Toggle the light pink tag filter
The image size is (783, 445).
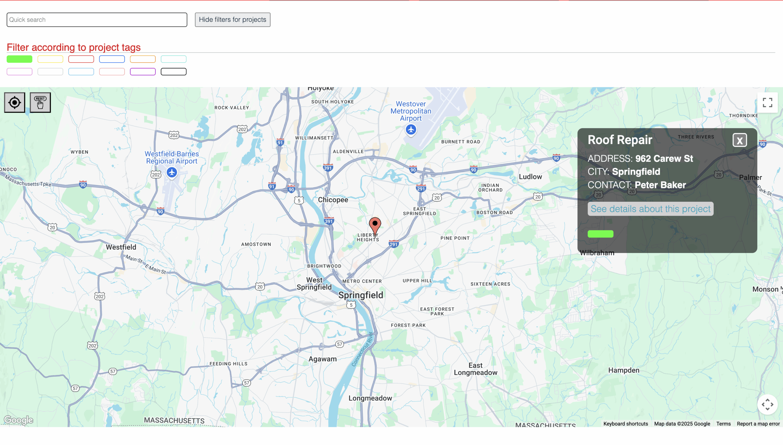tap(112, 71)
